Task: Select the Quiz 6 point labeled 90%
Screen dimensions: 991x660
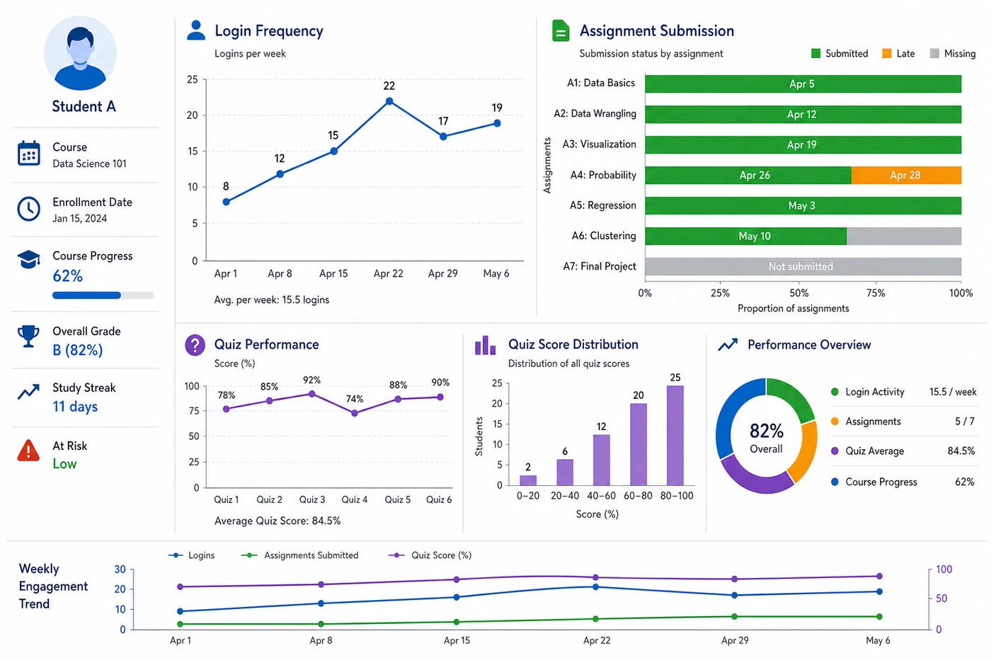Action: point(440,397)
